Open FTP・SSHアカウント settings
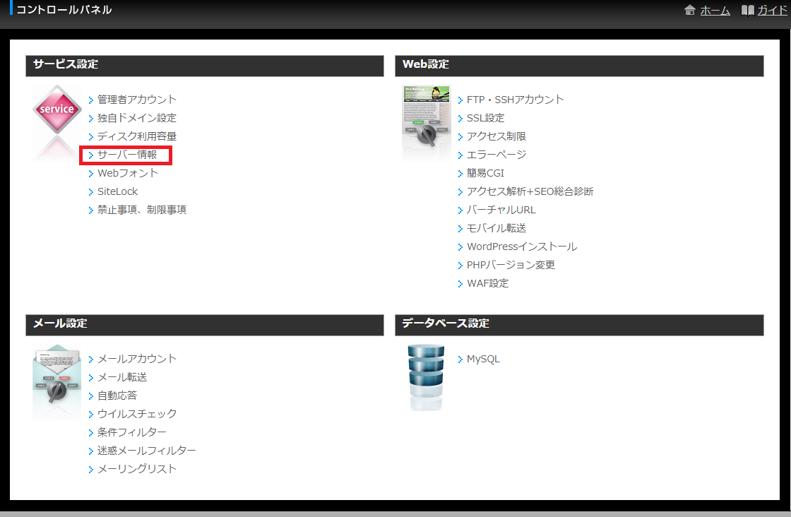Image resolution: width=791 pixels, height=517 pixels. pos(516,100)
